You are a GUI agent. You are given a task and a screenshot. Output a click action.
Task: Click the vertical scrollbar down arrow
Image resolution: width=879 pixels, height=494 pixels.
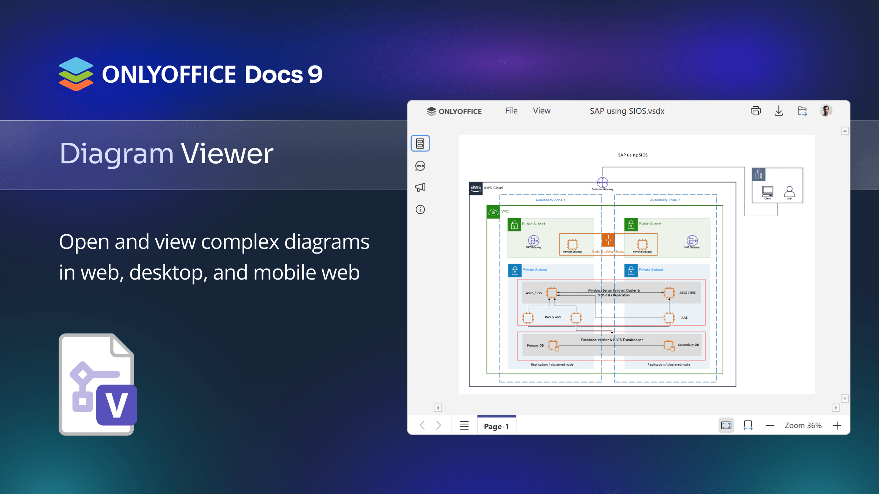pyautogui.click(x=845, y=398)
